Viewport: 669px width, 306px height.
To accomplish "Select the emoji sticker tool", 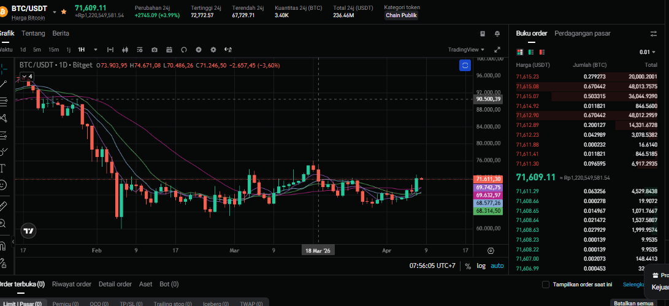I will click(x=3, y=185).
